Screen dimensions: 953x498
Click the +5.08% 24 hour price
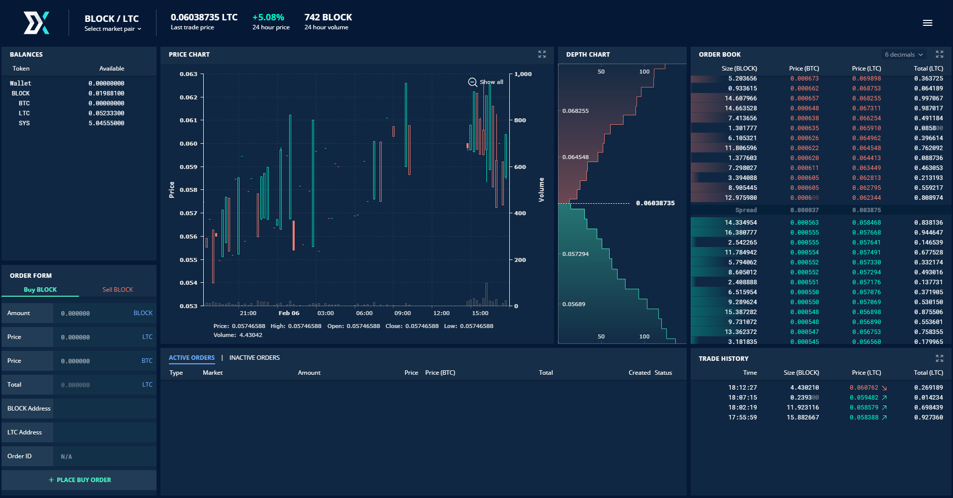pos(268,17)
